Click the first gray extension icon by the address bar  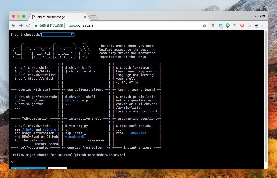213,26
